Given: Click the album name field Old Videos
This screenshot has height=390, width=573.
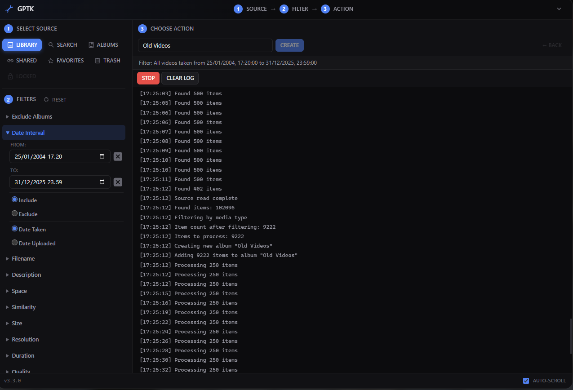Looking at the screenshot, I should pyautogui.click(x=205, y=45).
